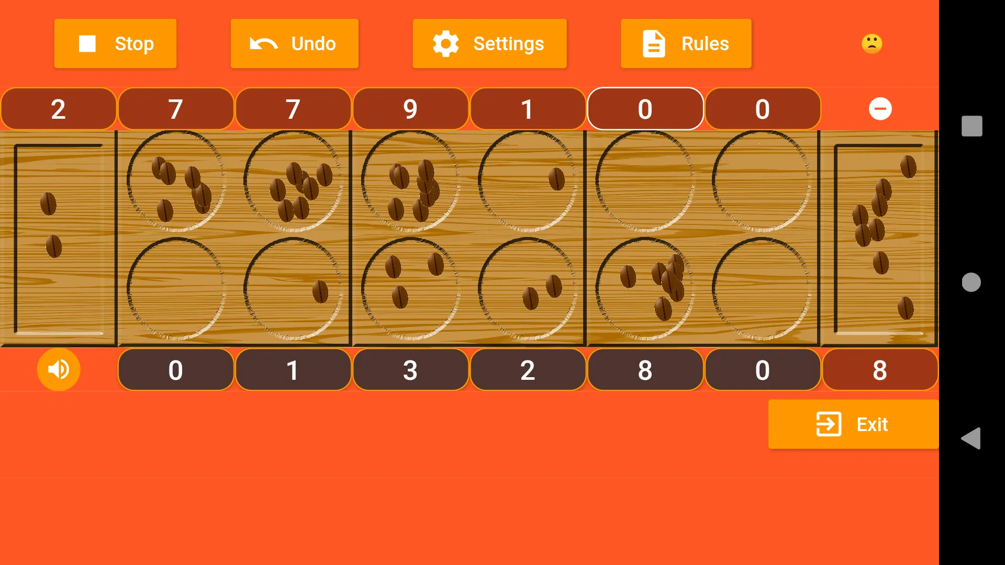Tap the first column score showing 2
Image resolution: width=1005 pixels, height=565 pixels.
(58, 109)
